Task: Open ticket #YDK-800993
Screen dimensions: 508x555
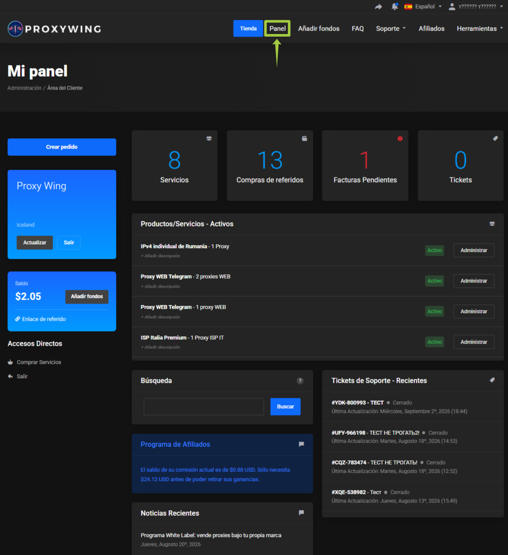Action: click(358, 403)
